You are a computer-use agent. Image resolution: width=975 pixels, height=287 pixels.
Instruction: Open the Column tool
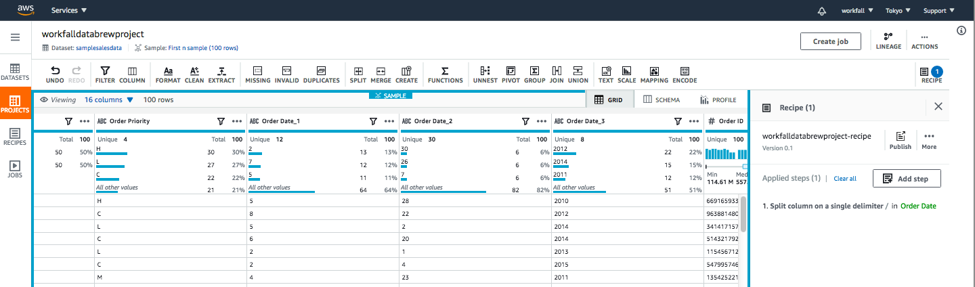point(132,74)
